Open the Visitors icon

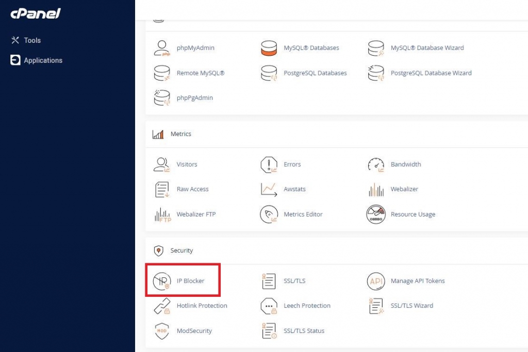tap(162, 164)
